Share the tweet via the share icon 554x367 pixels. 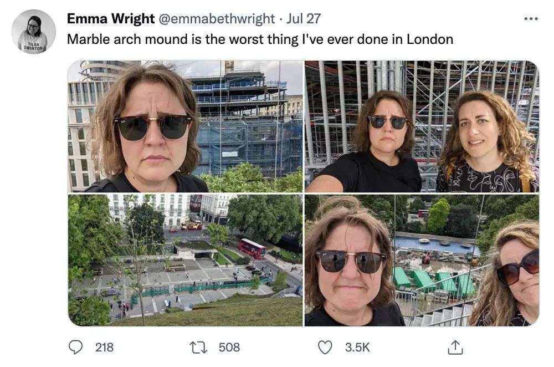pos(455,348)
